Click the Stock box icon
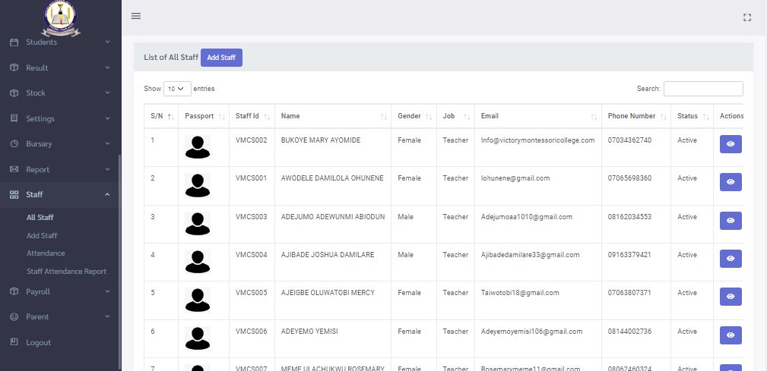The height and width of the screenshot is (371, 767). click(14, 93)
